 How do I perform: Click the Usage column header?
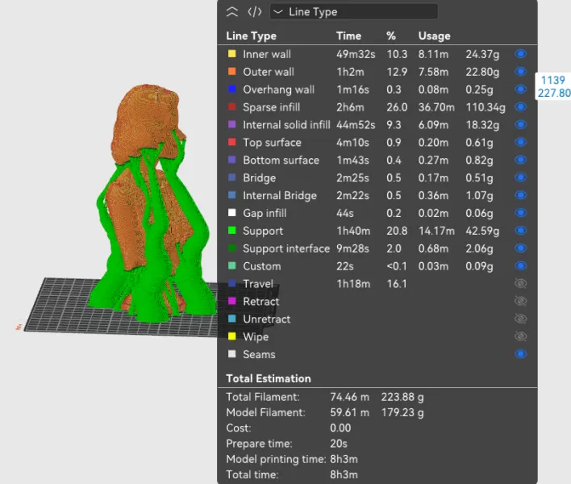pos(434,35)
